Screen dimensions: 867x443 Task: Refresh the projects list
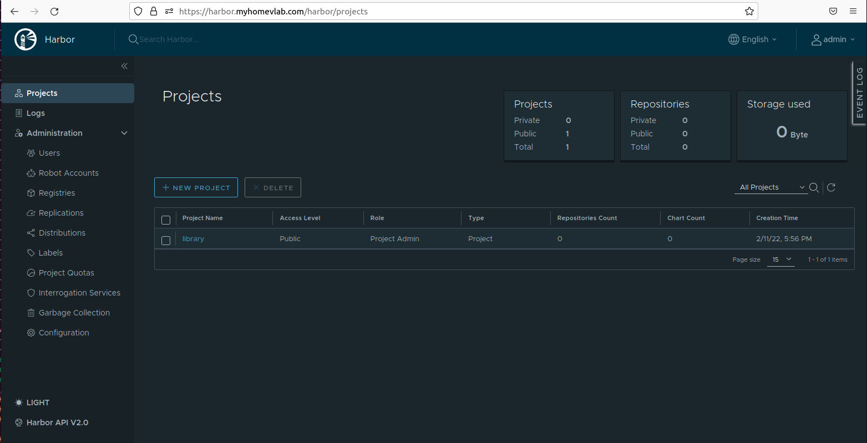(x=831, y=187)
